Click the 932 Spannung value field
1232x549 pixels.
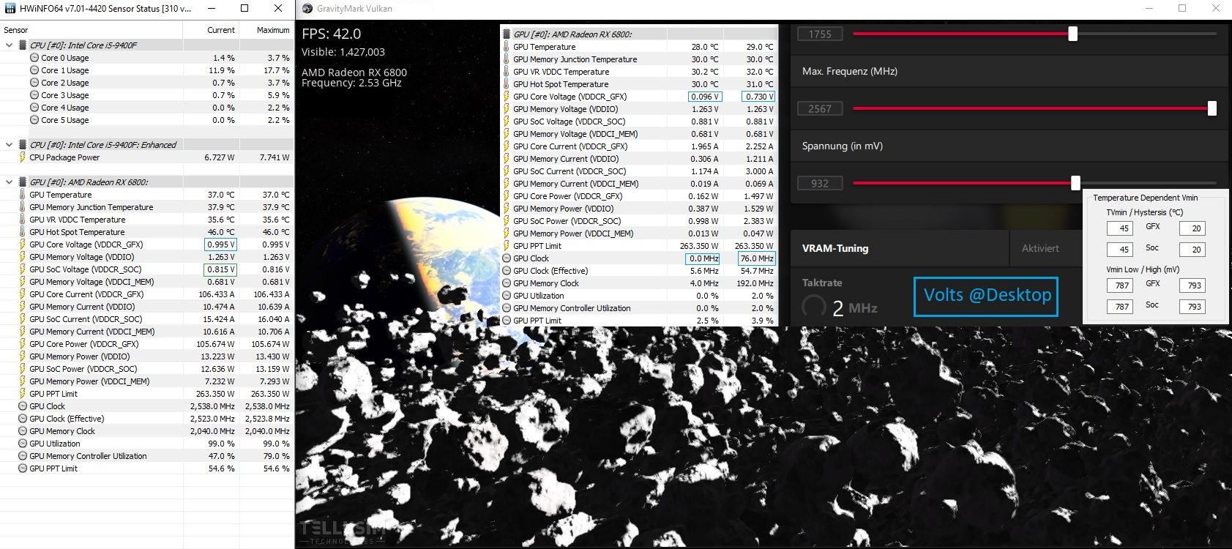click(x=820, y=183)
